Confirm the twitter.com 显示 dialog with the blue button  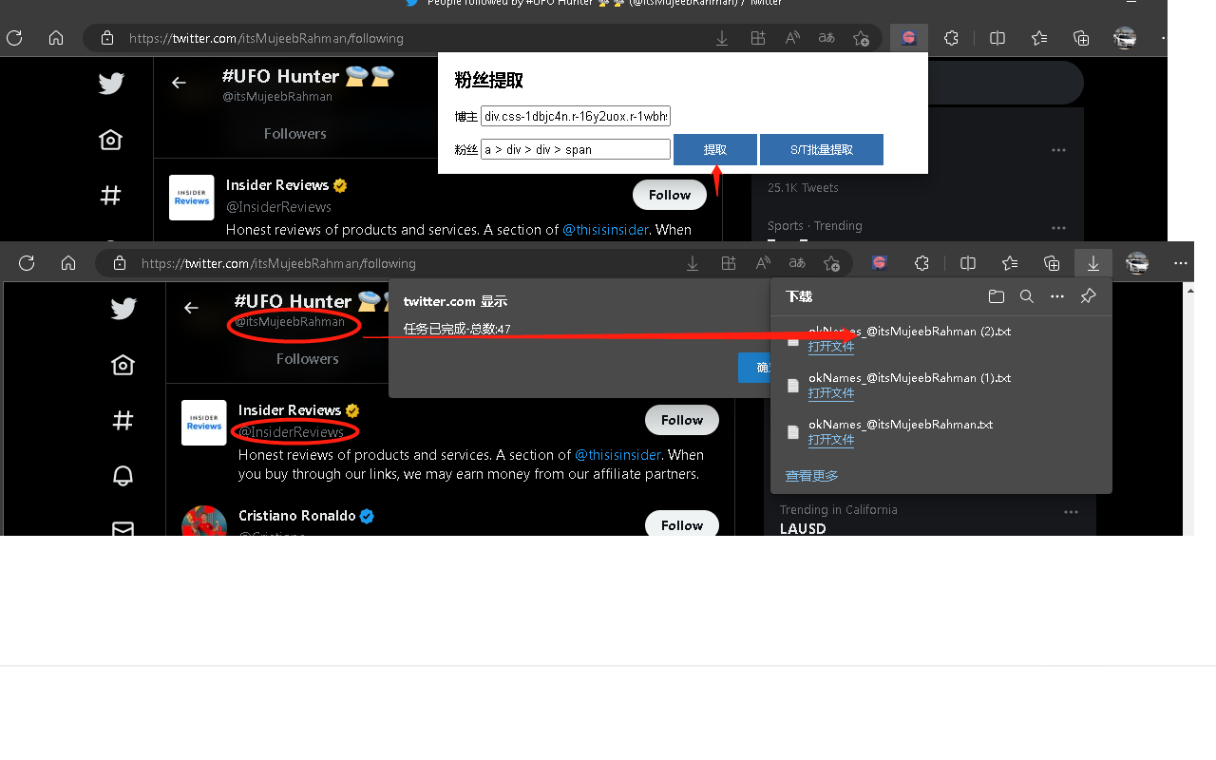[x=754, y=368]
